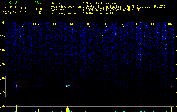
Task: Click the 1.1 kHz axis label
Action: 2,36
